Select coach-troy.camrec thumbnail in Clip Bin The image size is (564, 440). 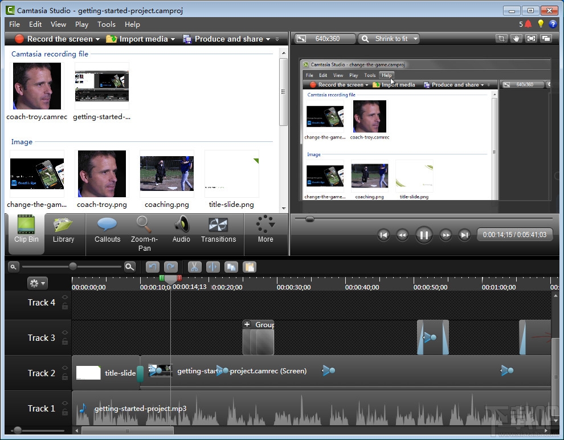tap(36, 86)
